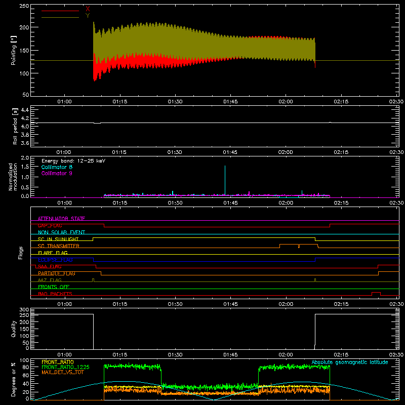Click the 'Pointing' y-axis title

(14, 50)
